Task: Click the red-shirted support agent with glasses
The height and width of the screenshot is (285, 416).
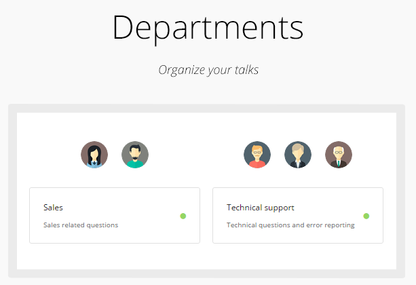Action: (x=257, y=155)
